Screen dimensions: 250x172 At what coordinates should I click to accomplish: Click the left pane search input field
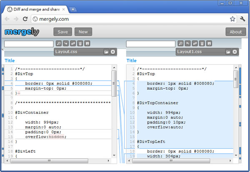pyautogui.click(x=29, y=44)
